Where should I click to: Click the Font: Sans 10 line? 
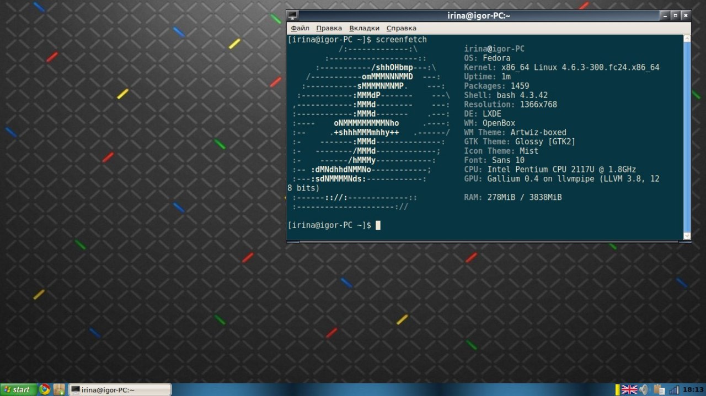(494, 160)
